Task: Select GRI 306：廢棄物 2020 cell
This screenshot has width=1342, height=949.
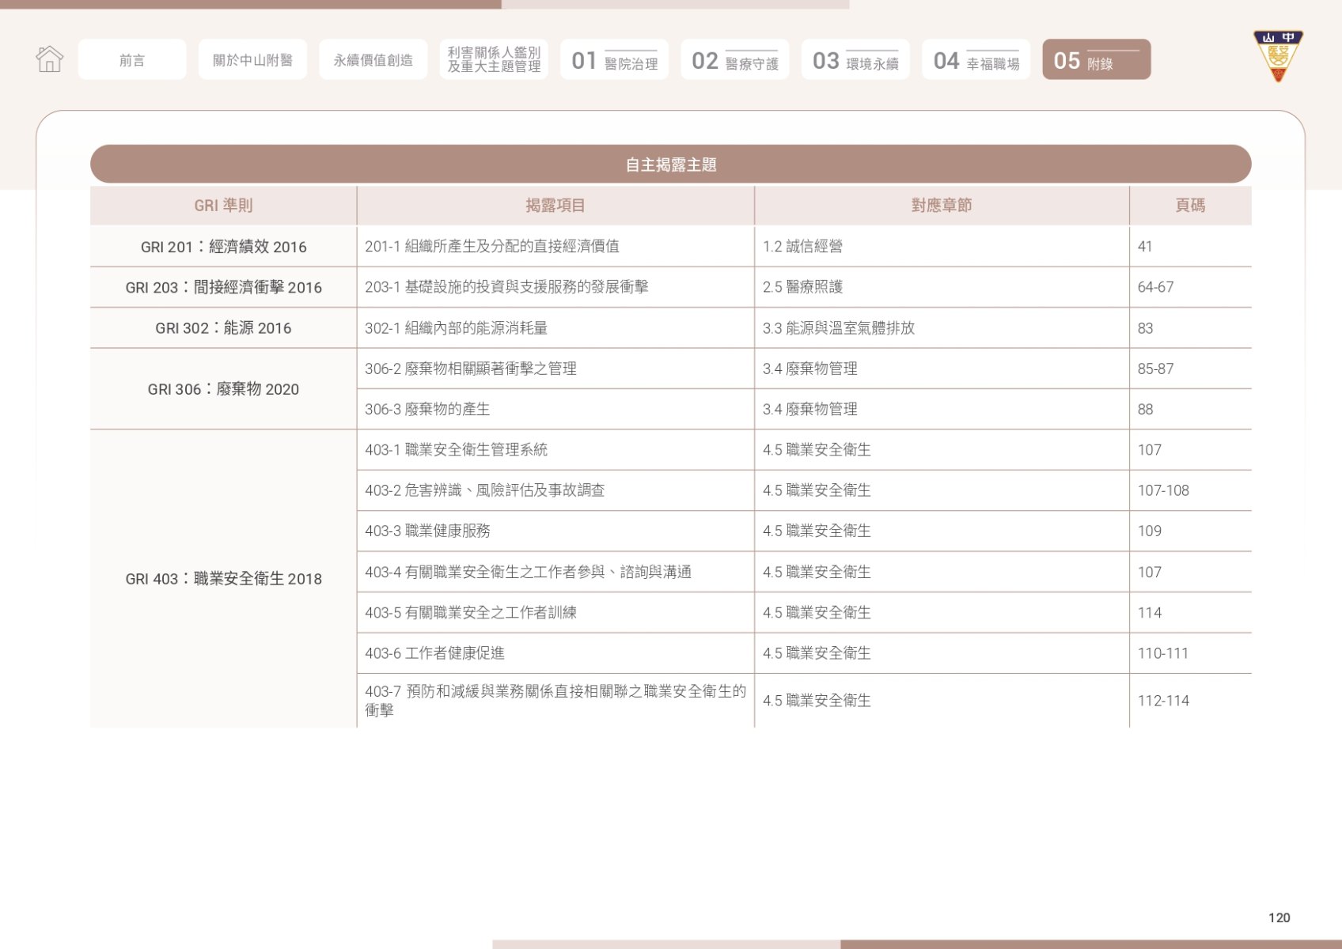Action: (223, 389)
